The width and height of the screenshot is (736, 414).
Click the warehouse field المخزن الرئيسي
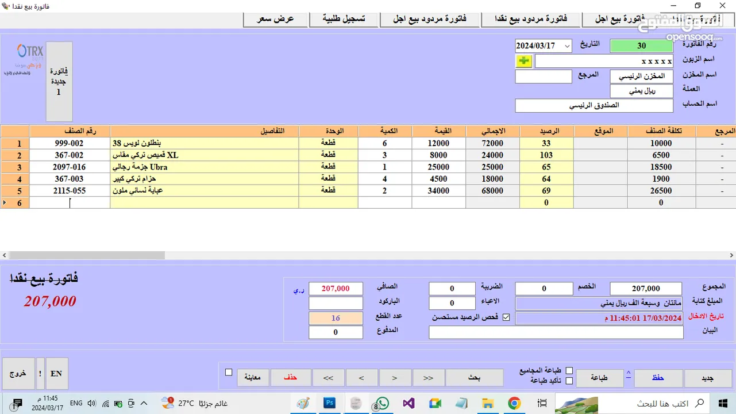click(641, 76)
